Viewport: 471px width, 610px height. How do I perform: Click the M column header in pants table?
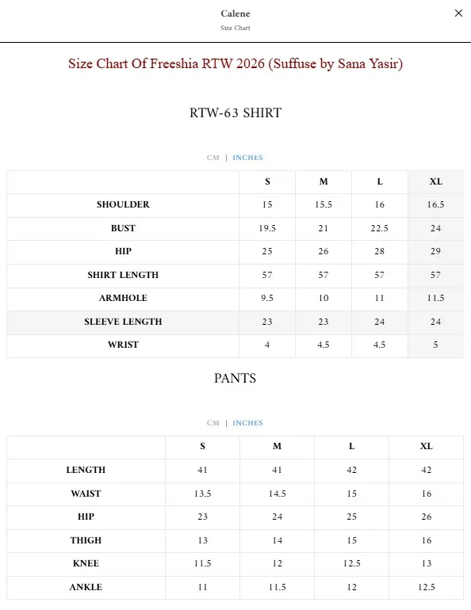click(277, 446)
